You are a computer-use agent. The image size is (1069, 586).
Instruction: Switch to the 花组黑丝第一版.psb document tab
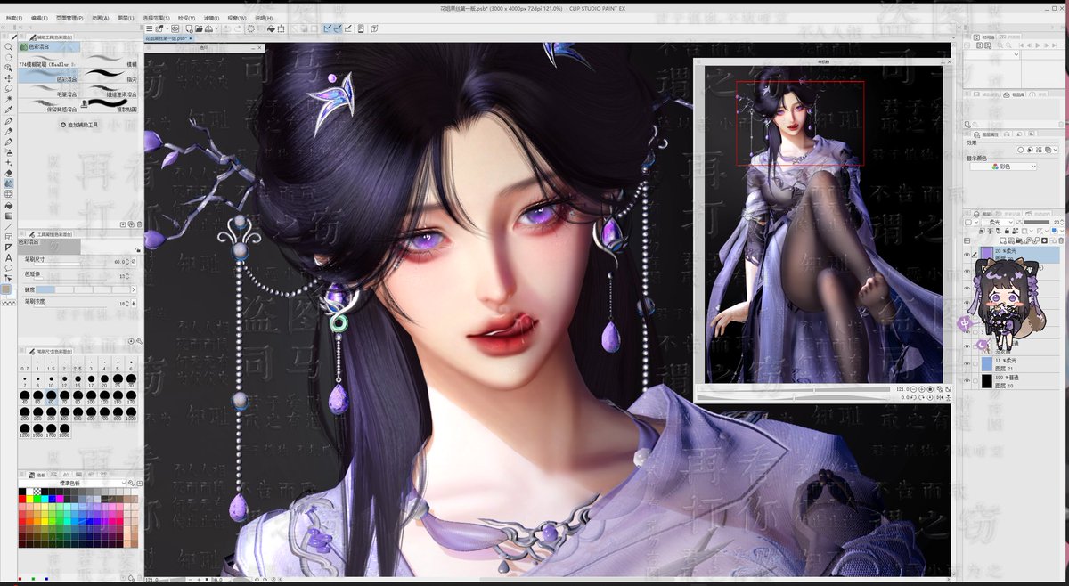pyautogui.click(x=168, y=38)
